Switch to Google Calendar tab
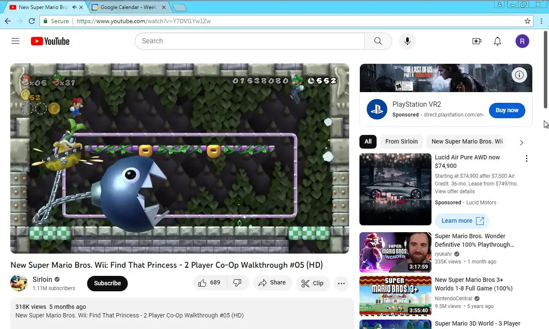This screenshot has width=549, height=329. (129, 7)
